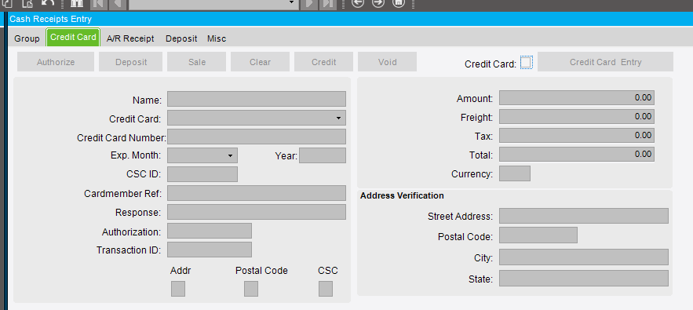Switch to the Deposit tab

(x=181, y=38)
